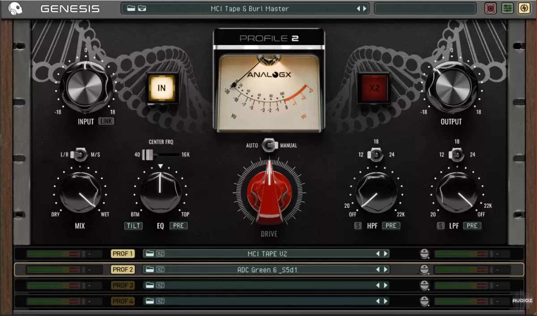Go to next profile in PROF 4 row
The image size is (537, 316).
[385, 301]
